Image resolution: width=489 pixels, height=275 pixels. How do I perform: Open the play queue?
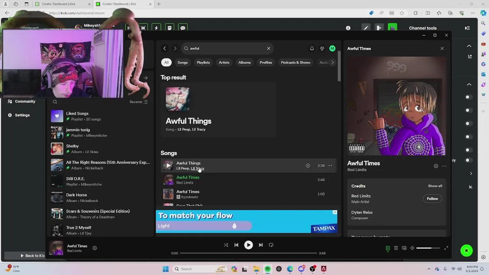396,248
